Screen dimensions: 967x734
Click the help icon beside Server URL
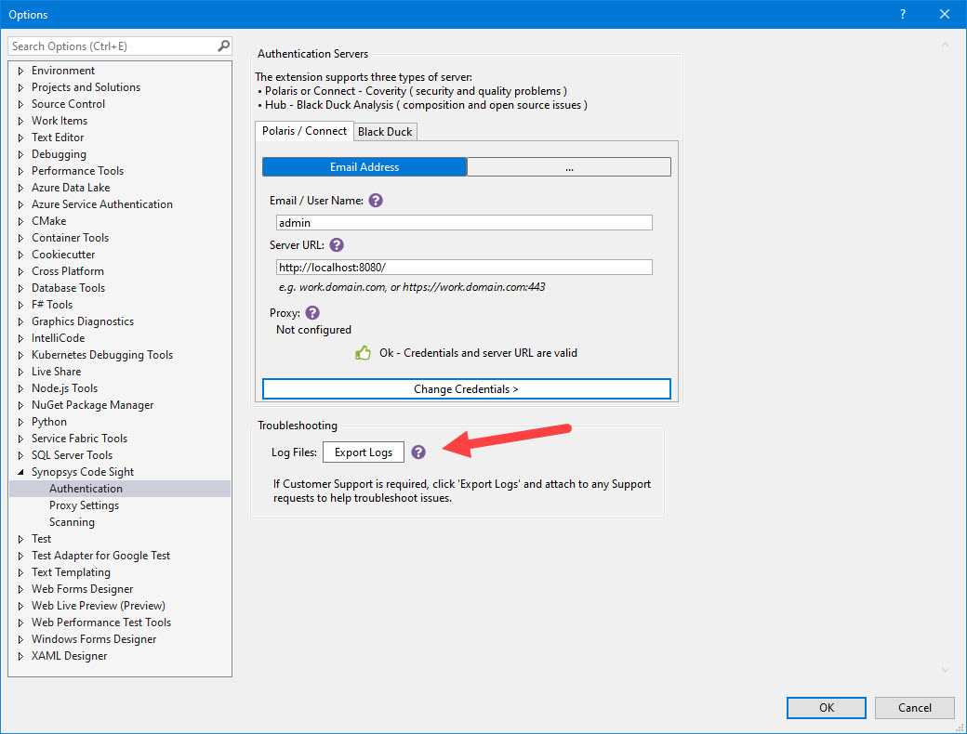point(337,244)
